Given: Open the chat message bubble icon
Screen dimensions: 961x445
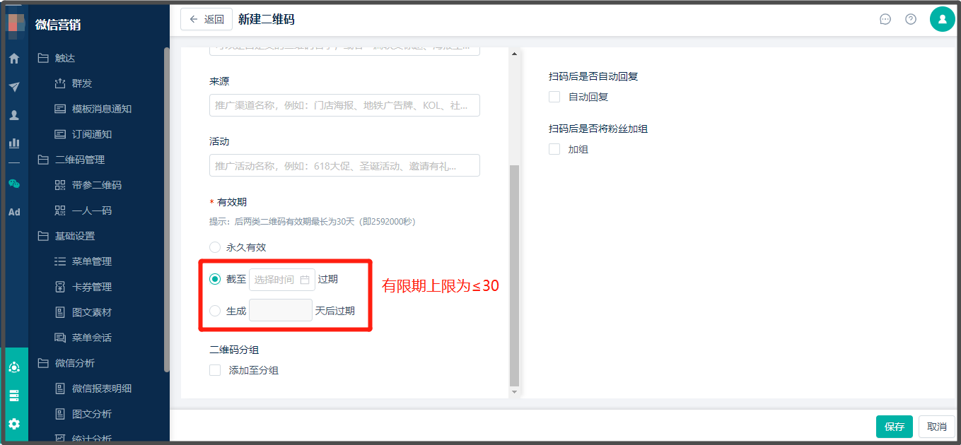Looking at the screenshot, I should pos(885,19).
